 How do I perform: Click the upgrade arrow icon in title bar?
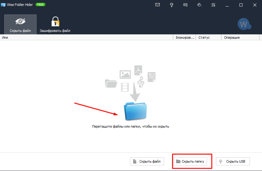171,5
